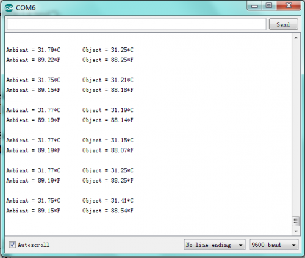Click the scrollbar track above the thumb
This screenshot has width=305, height=258.
pos(296,128)
